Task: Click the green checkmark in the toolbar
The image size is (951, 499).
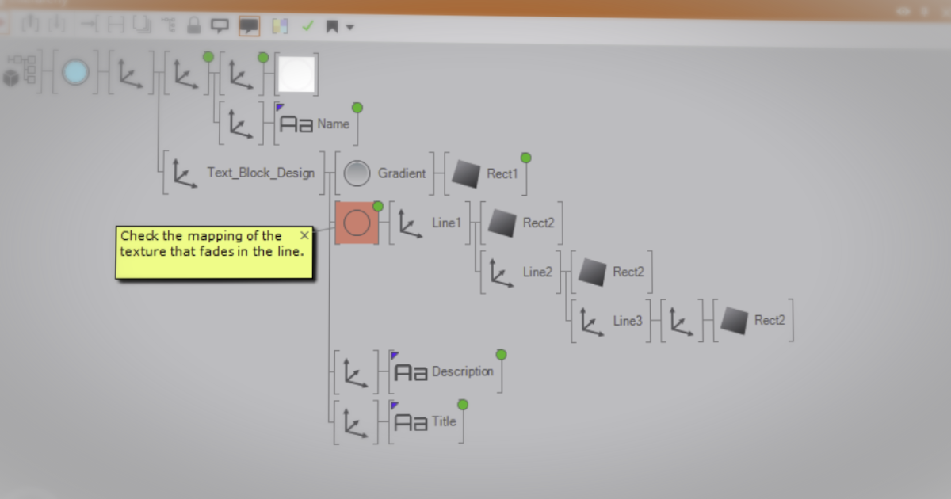Action: (307, 26)
